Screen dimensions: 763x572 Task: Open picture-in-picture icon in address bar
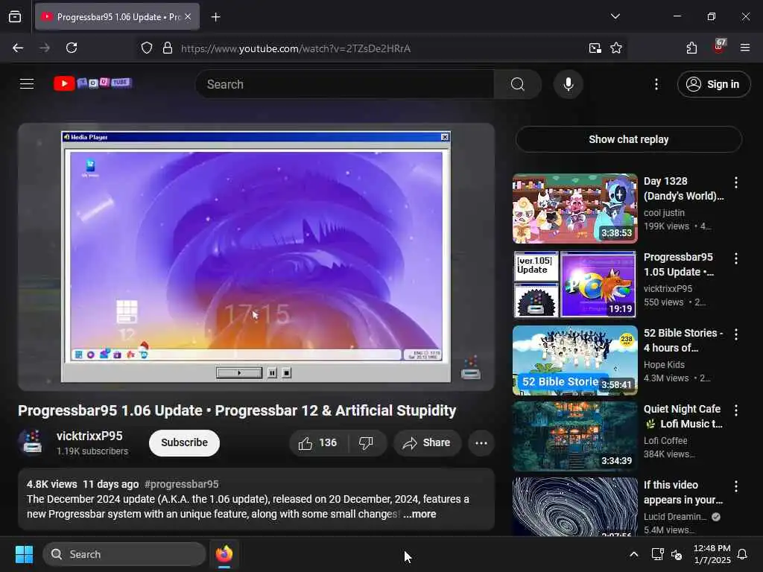pos(595,48)
